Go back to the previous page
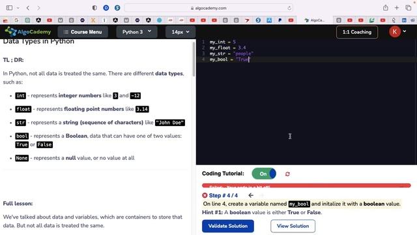417x235 pixels. point(28,8)
